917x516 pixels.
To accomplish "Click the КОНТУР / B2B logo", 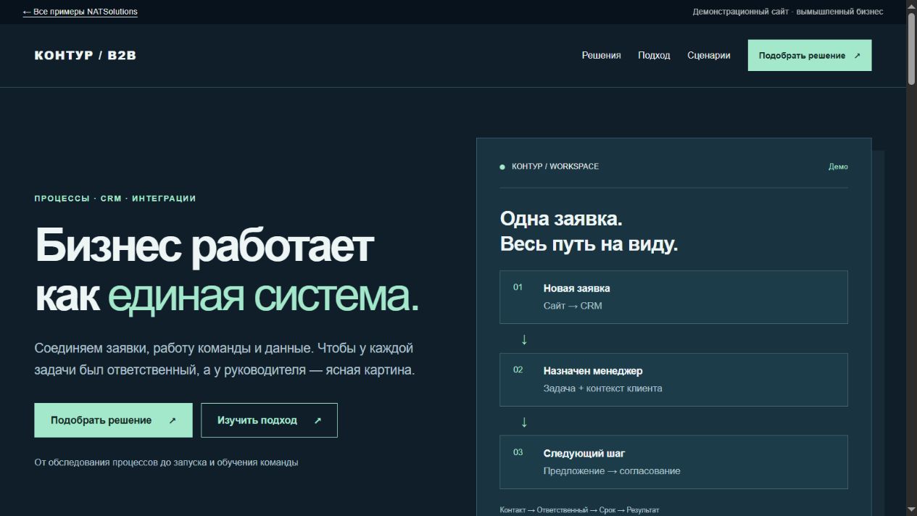I will 86,55.
